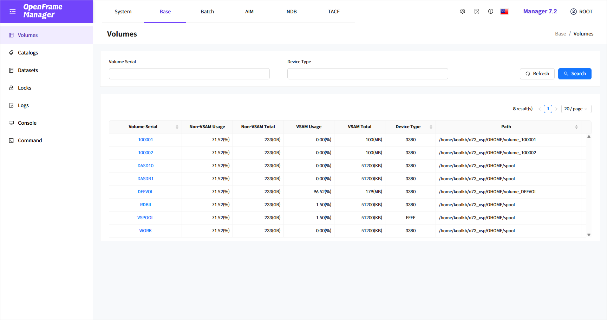The height and width of the screenshot is (320, 607).
Task: Click the ROOT user profile icon
Action: (x=574, y=12)
